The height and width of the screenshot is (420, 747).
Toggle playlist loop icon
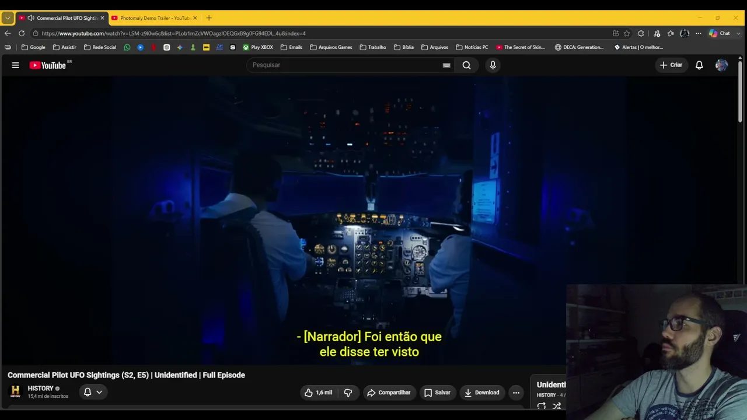(542, 406)
